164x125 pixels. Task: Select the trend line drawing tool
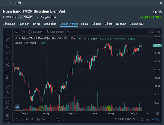click(8, 39)
